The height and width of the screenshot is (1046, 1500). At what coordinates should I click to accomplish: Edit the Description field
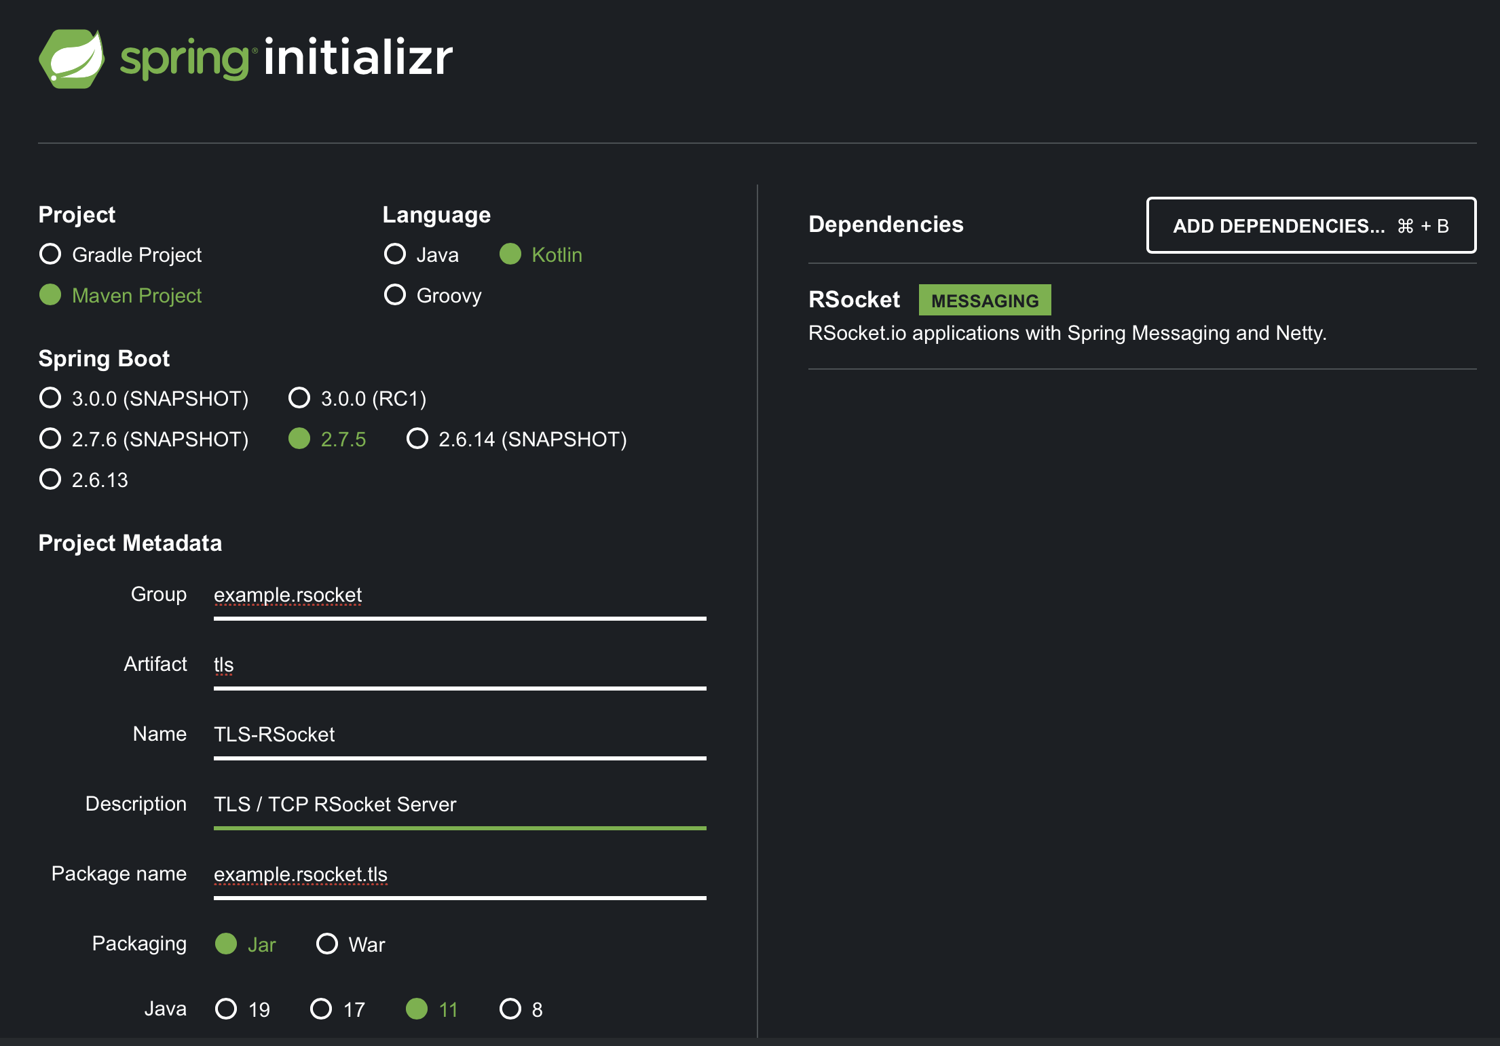(459, 805)
